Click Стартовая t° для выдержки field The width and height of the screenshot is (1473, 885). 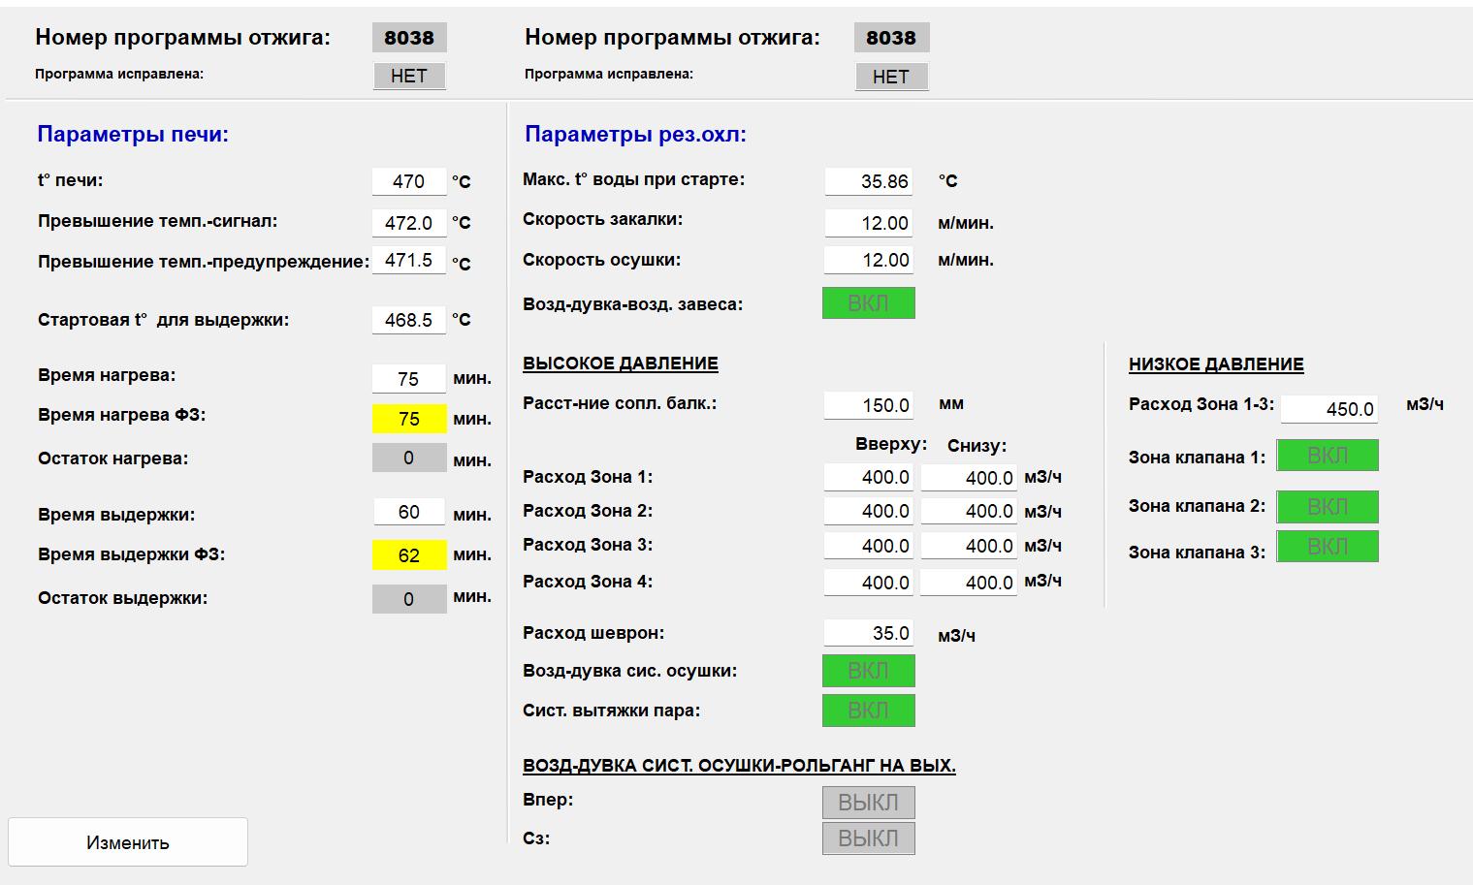[408, 320]
